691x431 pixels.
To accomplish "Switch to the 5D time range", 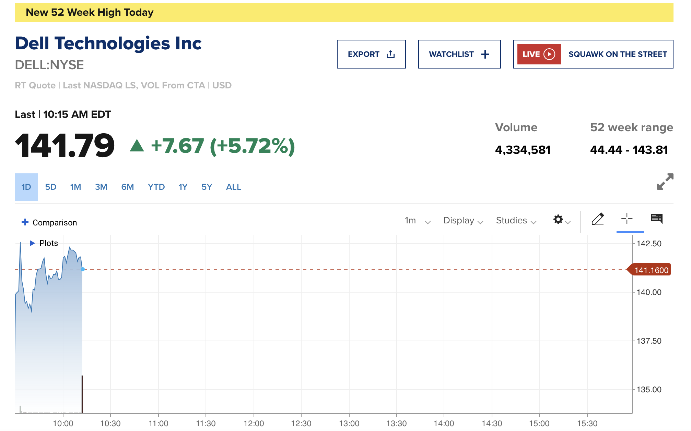I will pyautogui.click(x=50, y=187).
